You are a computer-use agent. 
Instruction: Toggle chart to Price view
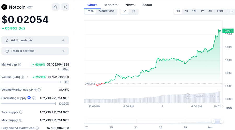(x=90, y=11)
